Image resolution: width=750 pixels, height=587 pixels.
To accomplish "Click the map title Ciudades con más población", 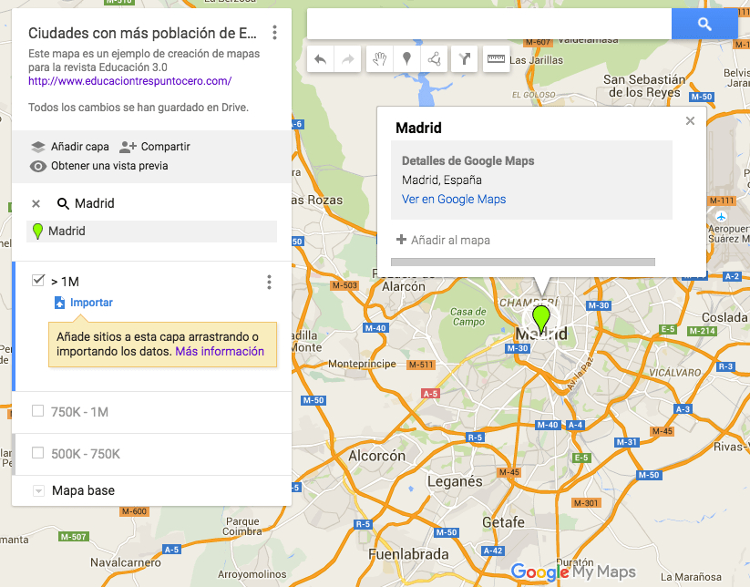I will tap(142, 33).
